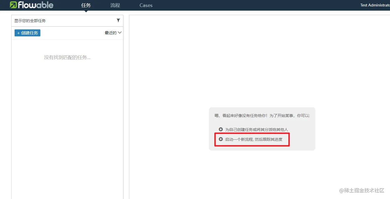This screenshot has width=390, height=199.
Task: Click the Flowable logo
Action: click(31, 5)
